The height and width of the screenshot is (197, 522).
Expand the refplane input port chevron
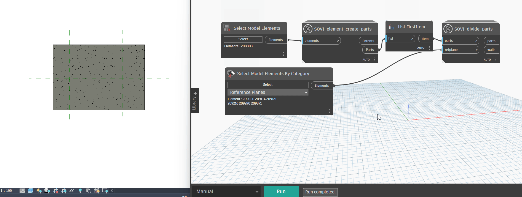tap(476, 50)
